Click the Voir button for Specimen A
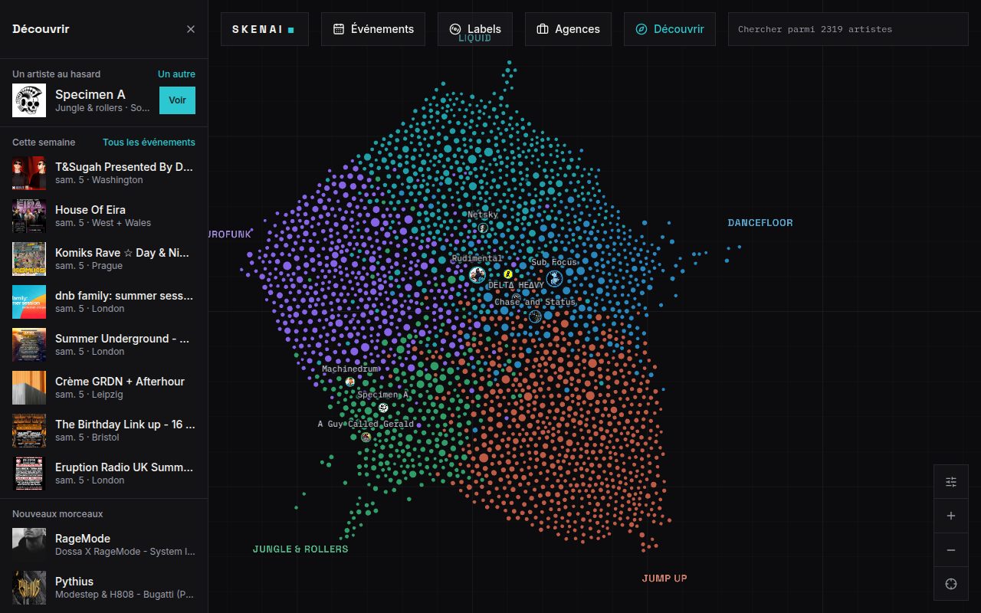Screen dimensions: 981x613 pos(177,100)
